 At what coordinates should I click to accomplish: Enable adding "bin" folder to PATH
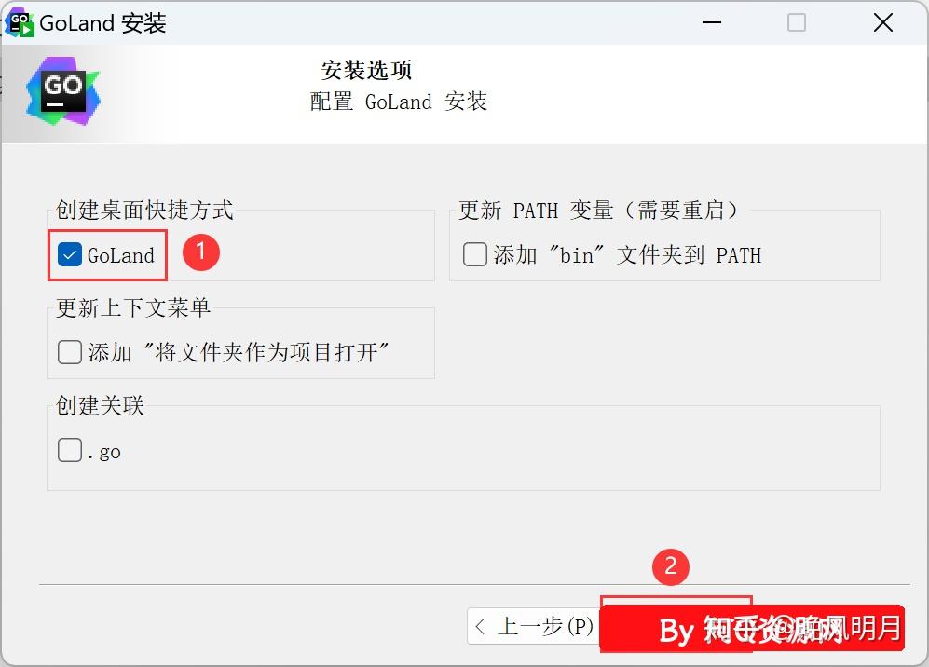click(x=474, y=254)
